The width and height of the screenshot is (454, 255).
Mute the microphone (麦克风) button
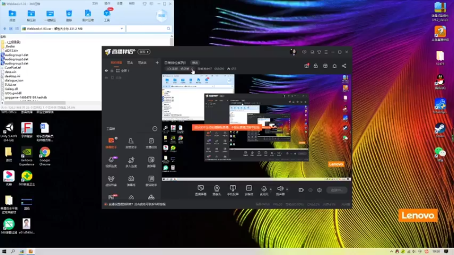[x=264, y=190]
